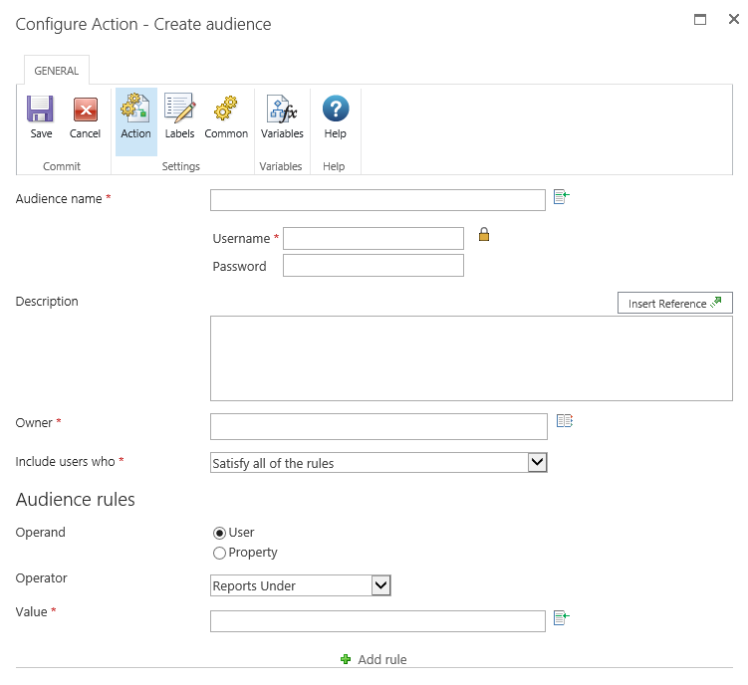Select the Action settings ribbon item

pos(135,116)
